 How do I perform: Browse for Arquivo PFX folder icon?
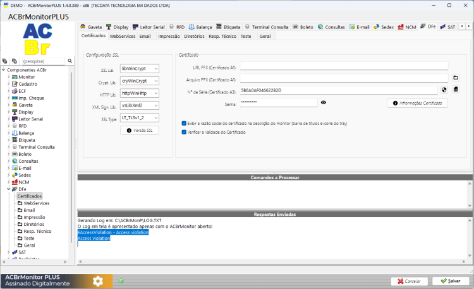pyautogui.click(x=456, y=78)
